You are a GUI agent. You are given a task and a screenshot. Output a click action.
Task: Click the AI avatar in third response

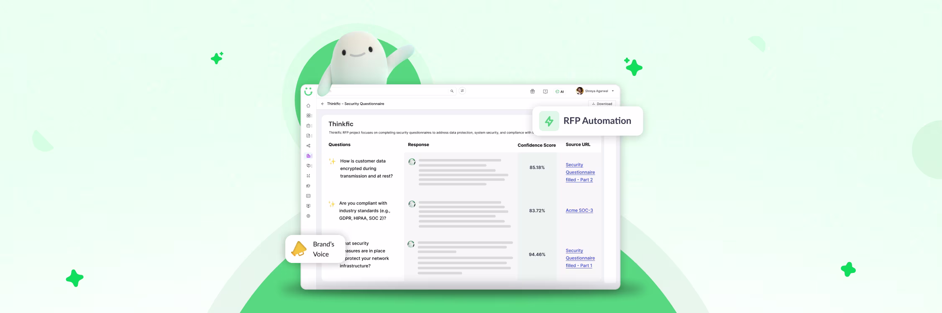coord(411,244)
